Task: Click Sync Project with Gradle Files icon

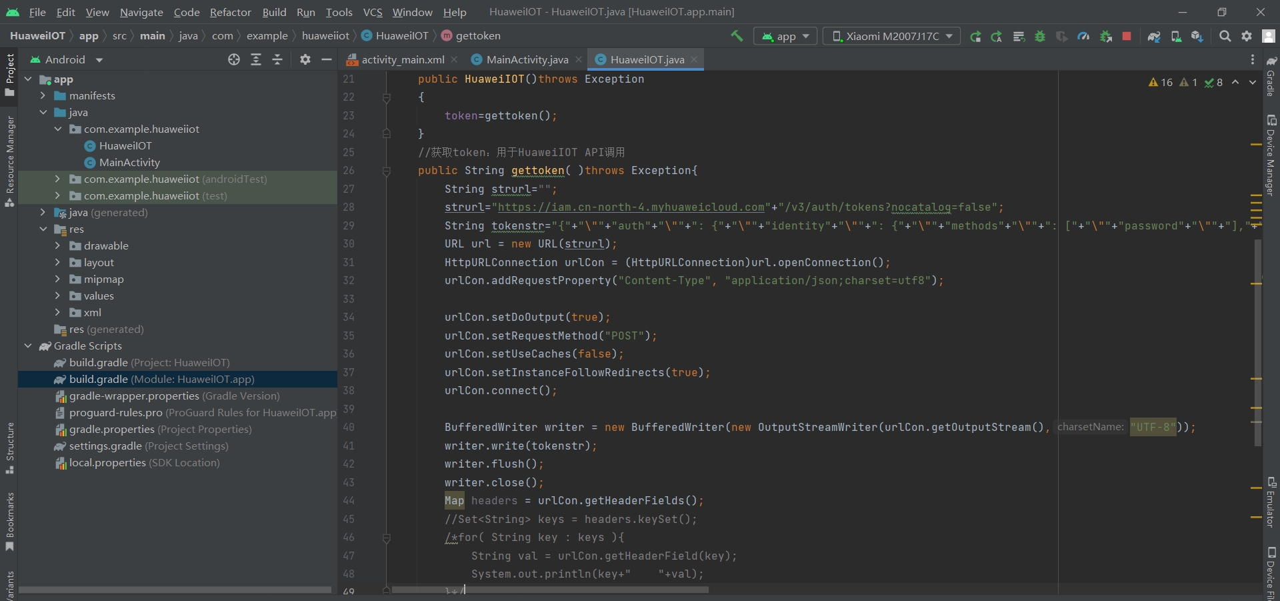Action: click(x=1154, y=36)
